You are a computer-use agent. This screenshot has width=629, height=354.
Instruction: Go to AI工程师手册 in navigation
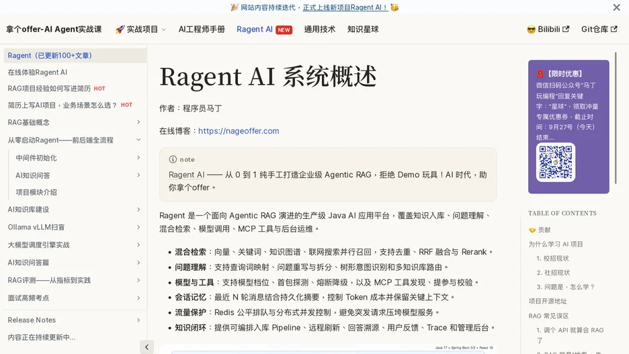coord(202,30)
